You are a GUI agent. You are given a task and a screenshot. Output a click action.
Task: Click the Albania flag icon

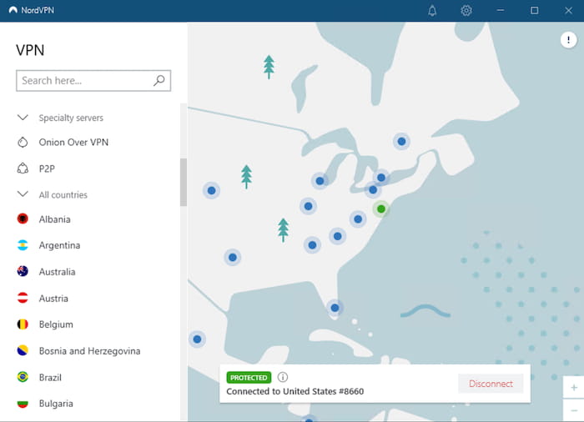point(23,219)
